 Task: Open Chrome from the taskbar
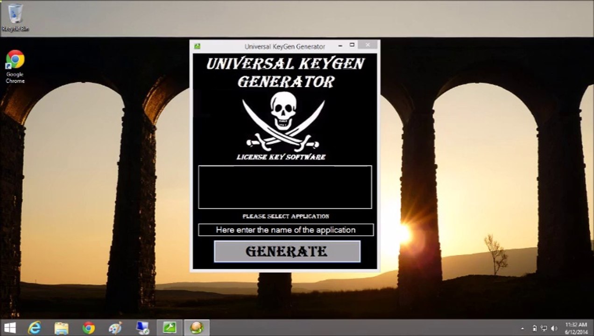tap(88, 328)
